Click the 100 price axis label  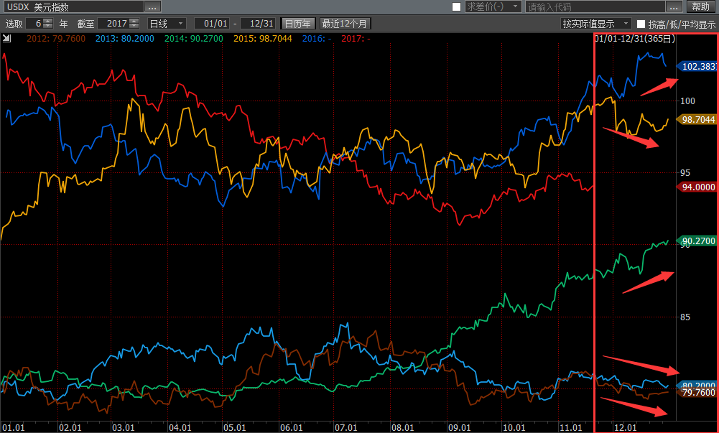click(x=687, y=101)
